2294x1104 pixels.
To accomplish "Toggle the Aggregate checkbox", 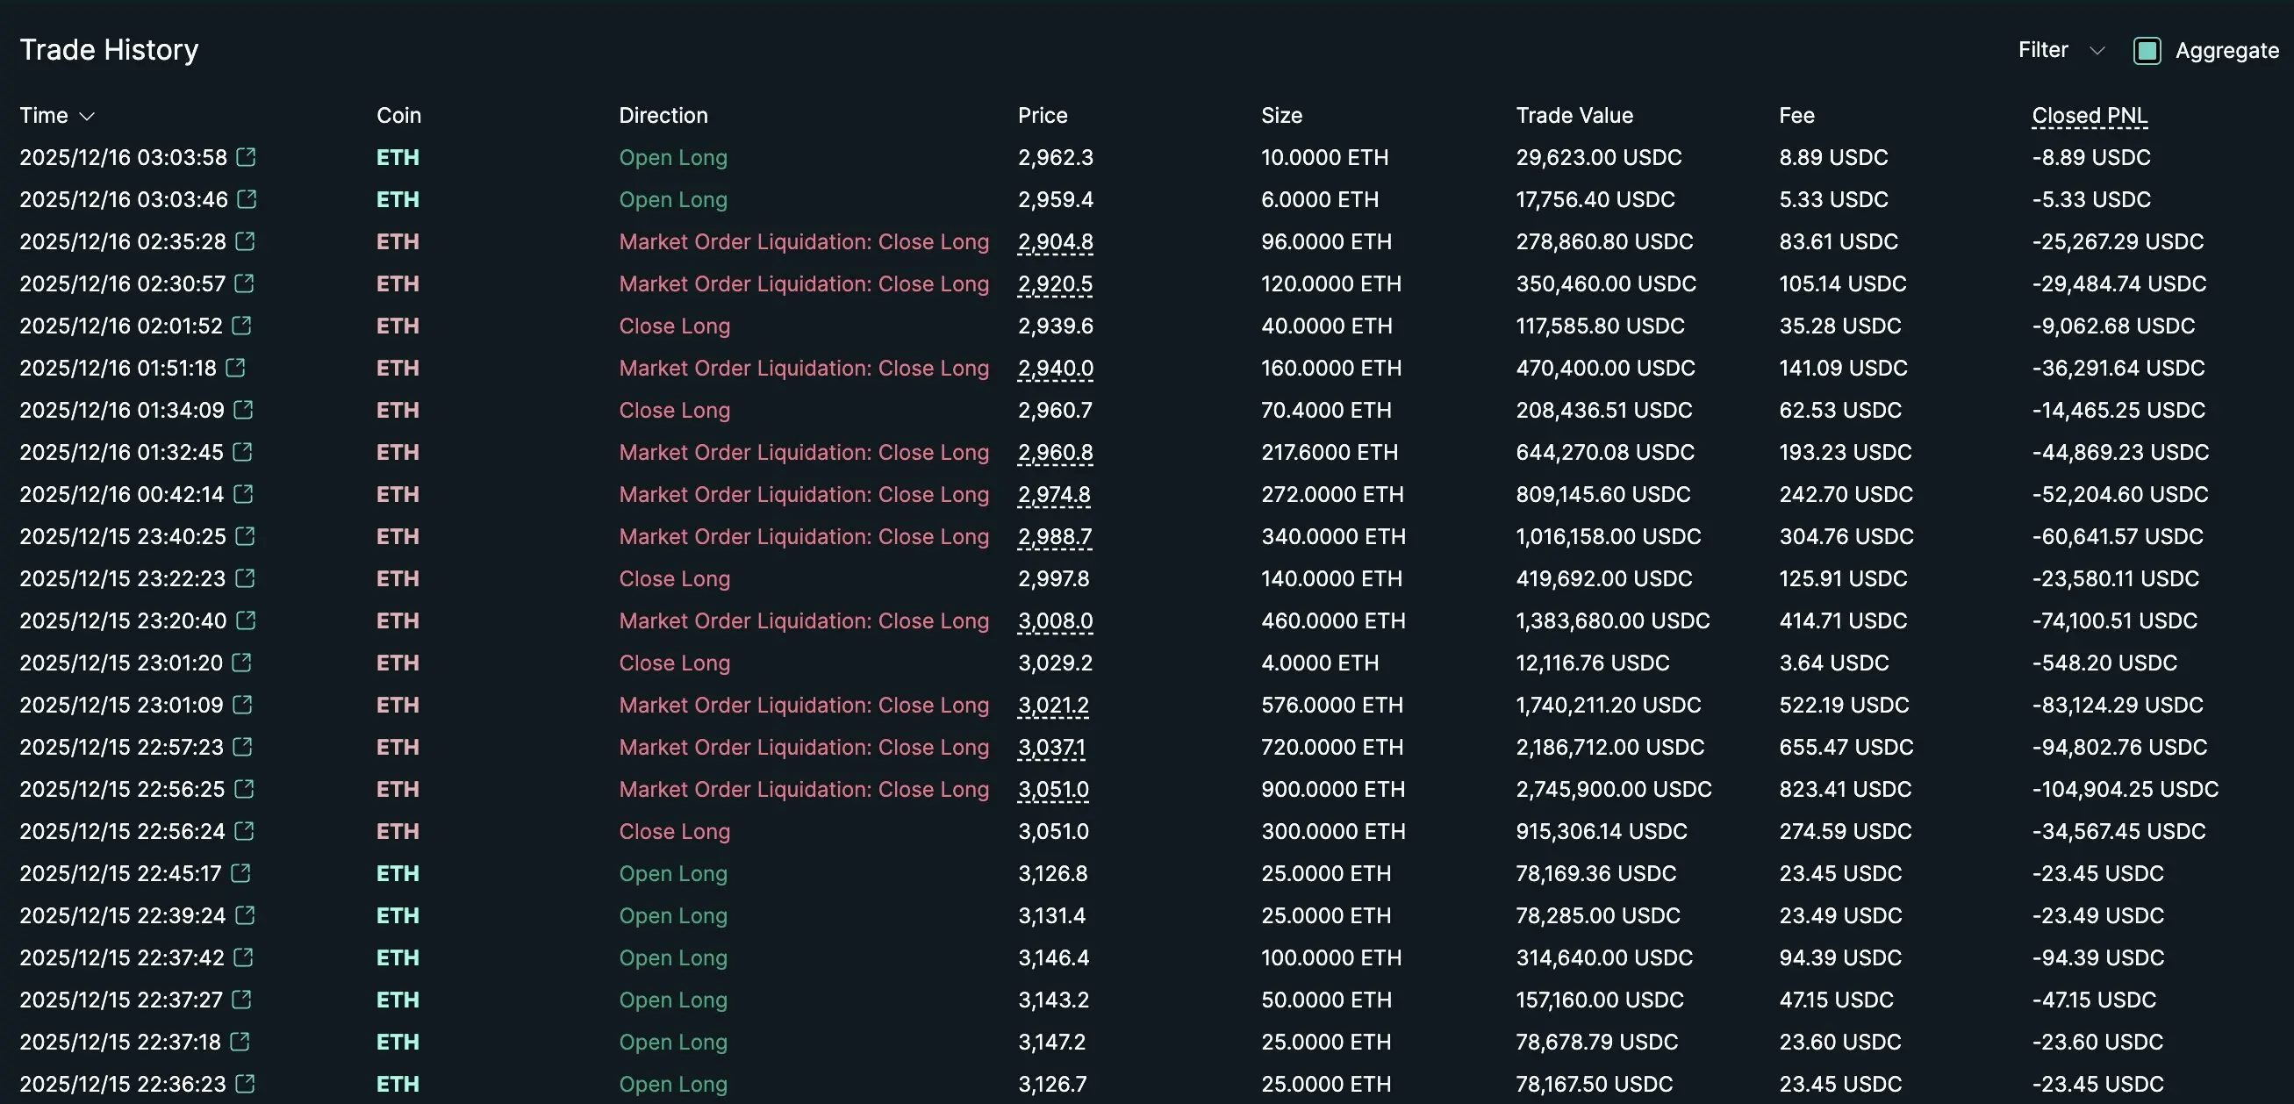I will pos(2147,51).
